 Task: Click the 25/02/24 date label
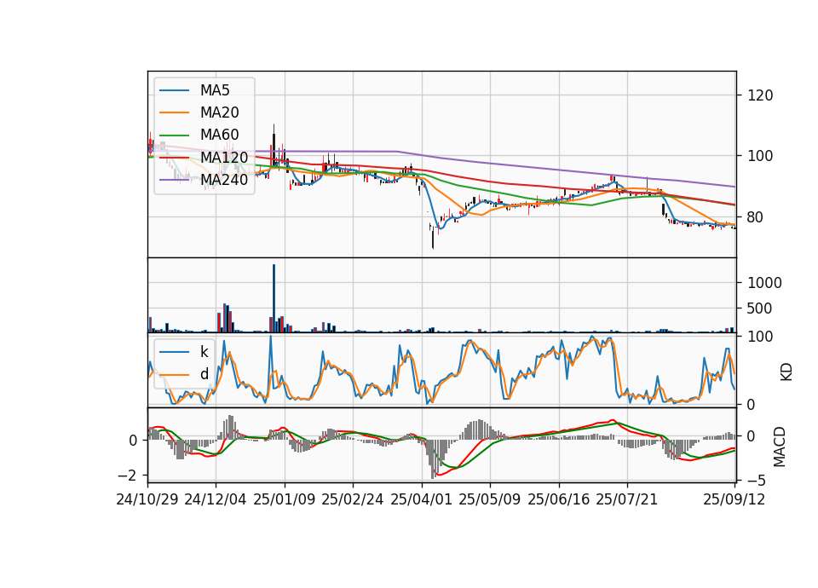tap(353, 500)
